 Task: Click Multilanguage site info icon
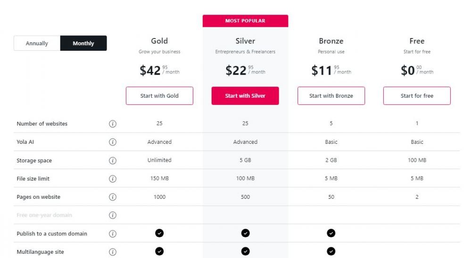click(113, 252)
